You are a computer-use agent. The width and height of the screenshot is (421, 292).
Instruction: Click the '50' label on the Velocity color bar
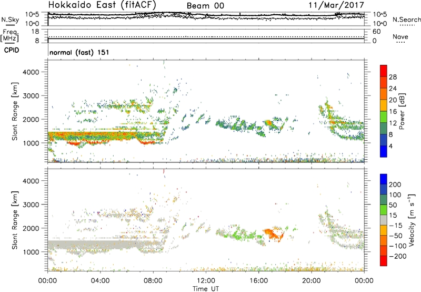393,205
